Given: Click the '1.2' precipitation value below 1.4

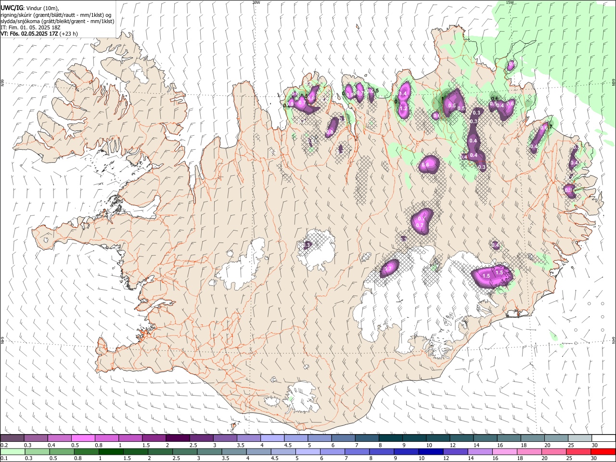Looking at the screenshot, I should 403,109.
